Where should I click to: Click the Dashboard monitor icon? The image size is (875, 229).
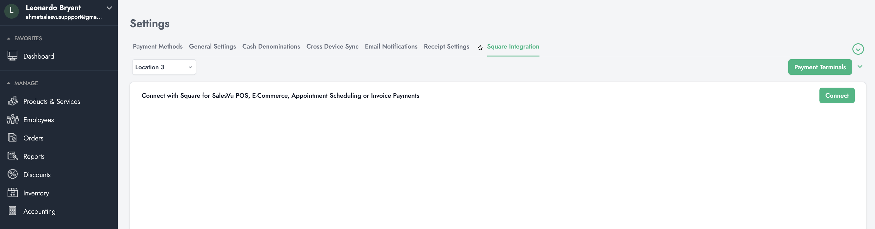13,56
